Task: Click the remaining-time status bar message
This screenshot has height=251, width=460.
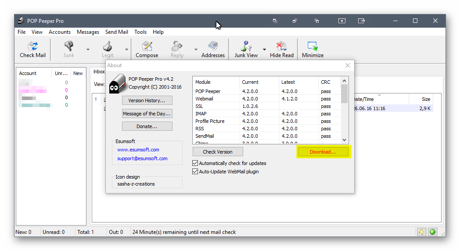Action: (184, 232)
